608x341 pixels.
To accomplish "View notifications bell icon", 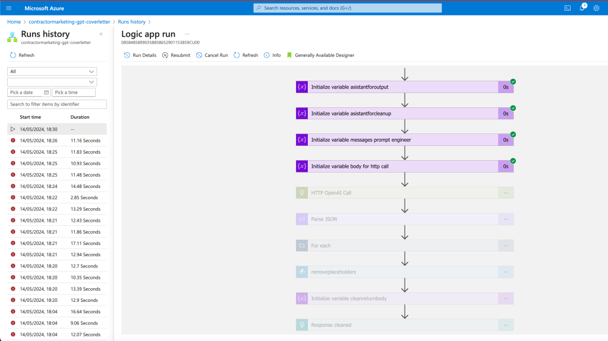I will click(x=582, y=8).
